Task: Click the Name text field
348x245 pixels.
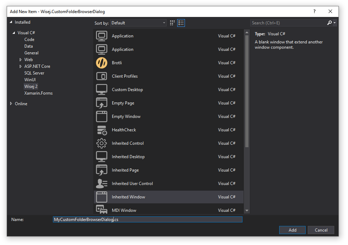Action: [x=148, y=220]
